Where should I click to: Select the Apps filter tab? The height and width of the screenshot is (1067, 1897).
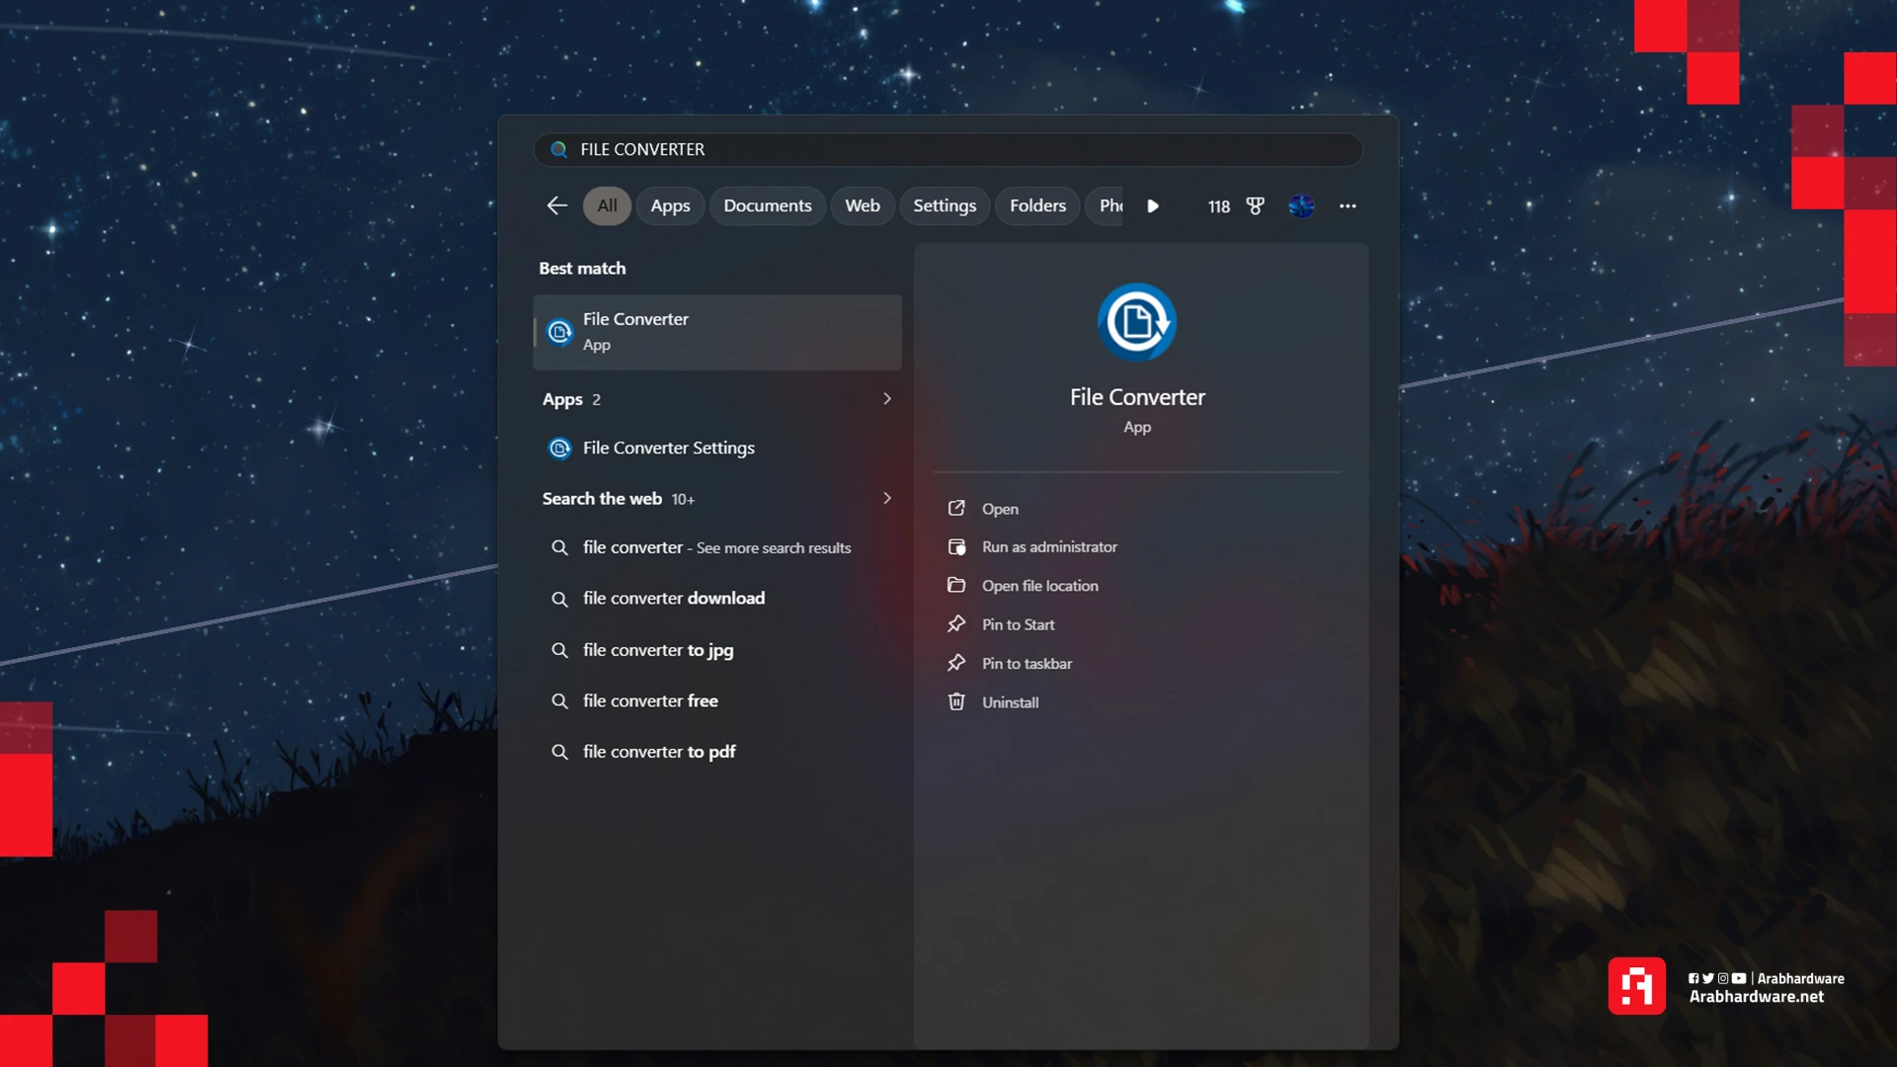[x=670, y=205]
